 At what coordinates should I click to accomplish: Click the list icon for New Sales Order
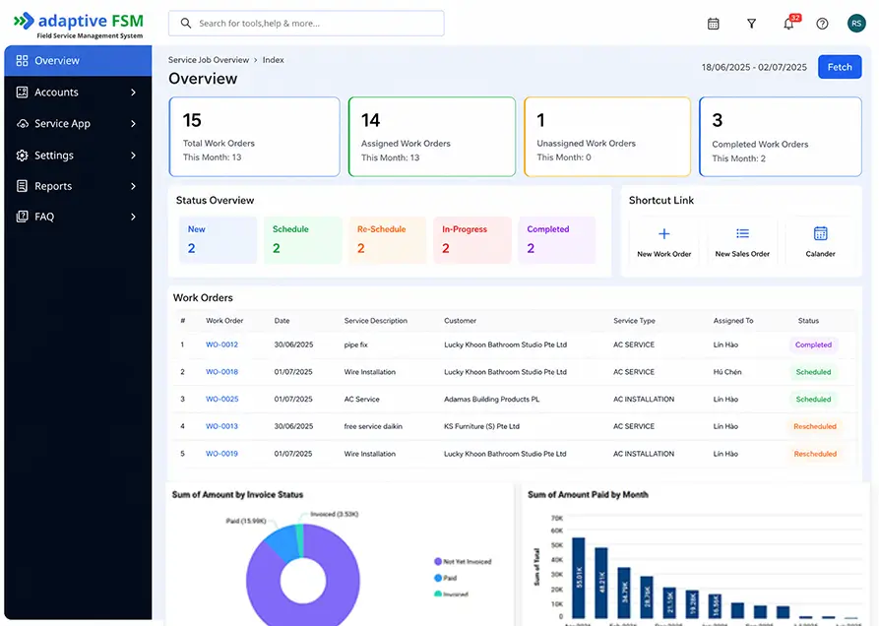coord(742,233)
